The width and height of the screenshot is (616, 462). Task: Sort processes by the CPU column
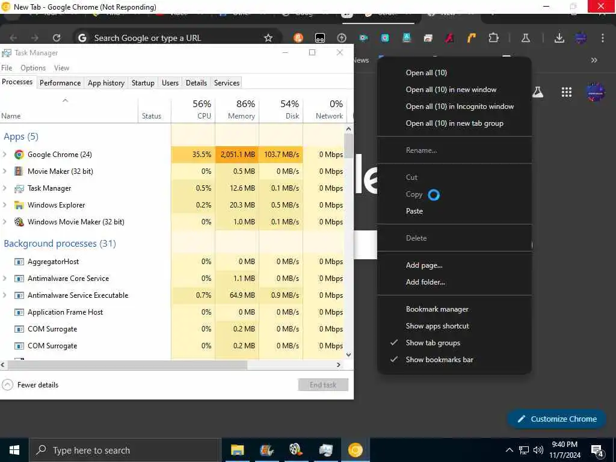(x=193, y=109)
